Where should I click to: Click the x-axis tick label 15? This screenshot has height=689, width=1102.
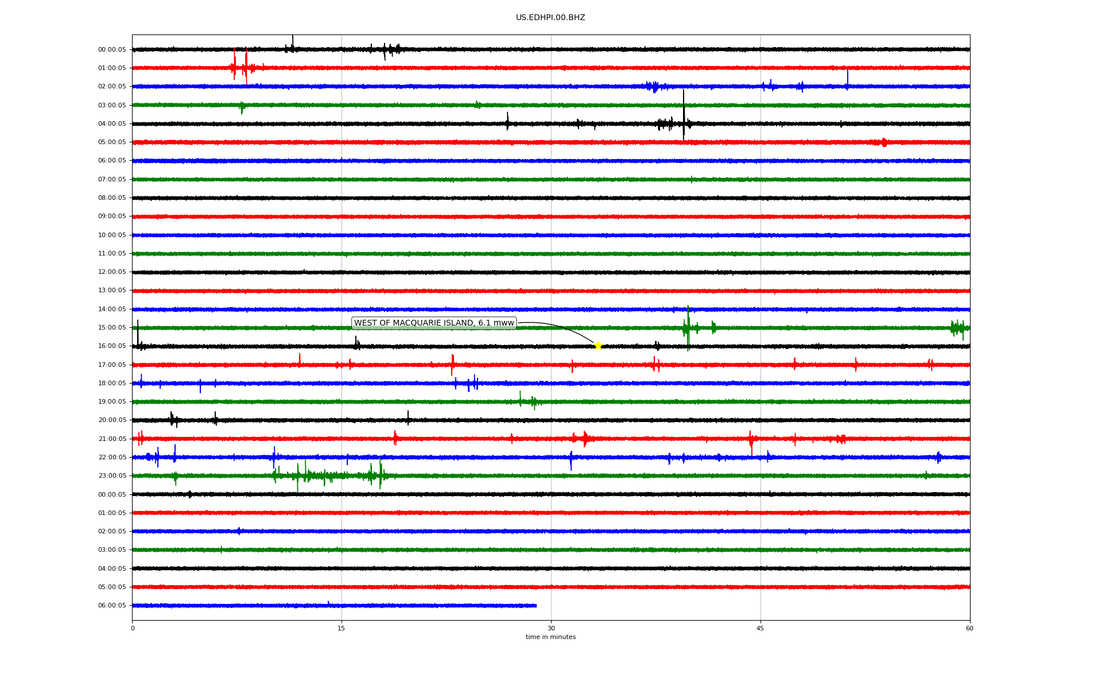[342, 628]
